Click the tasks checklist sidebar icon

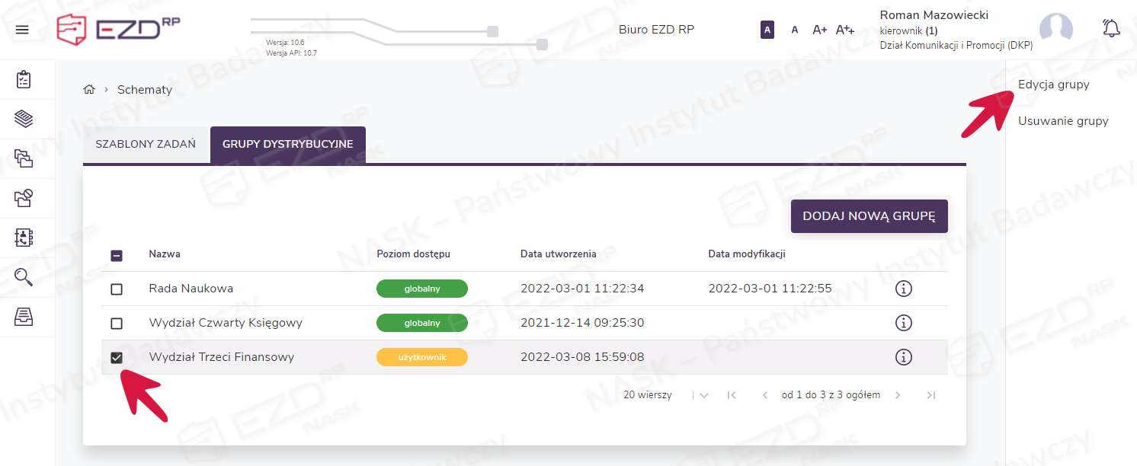pyautogui.click(x=24, y=79)
